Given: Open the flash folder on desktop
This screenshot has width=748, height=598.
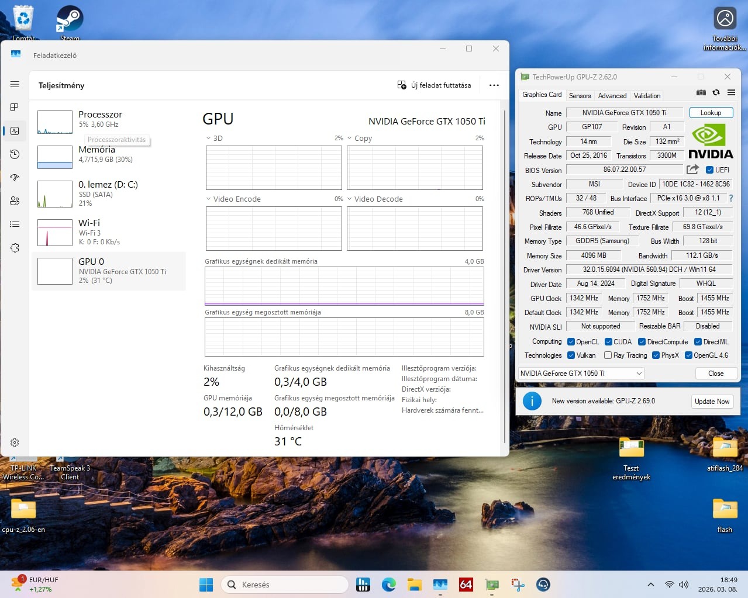Looking at the screenshot, I should 725,516.
